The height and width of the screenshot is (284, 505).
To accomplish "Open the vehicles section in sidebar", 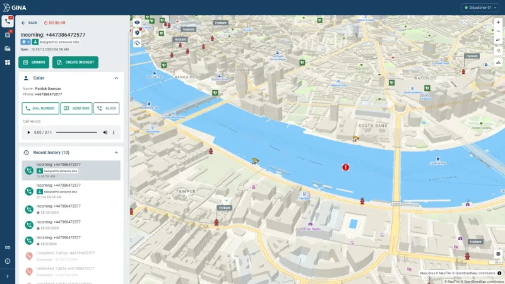I will (8, 49).
